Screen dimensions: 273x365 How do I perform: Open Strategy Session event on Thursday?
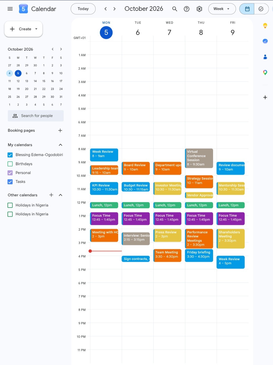click(199, 182)
